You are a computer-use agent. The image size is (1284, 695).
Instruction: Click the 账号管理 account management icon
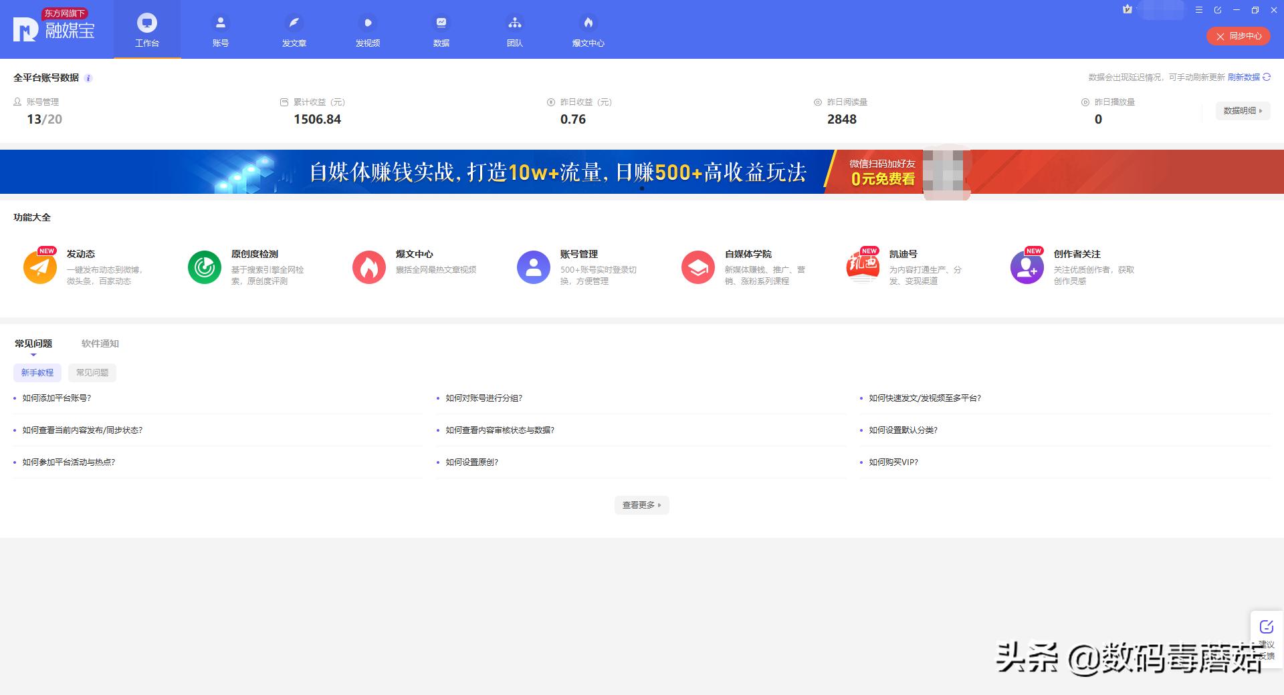(533, 267)
